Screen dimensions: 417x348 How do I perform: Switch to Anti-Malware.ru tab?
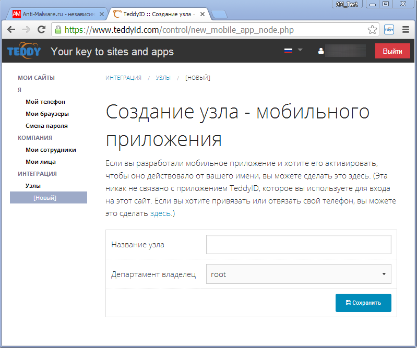tap(56, 14)
